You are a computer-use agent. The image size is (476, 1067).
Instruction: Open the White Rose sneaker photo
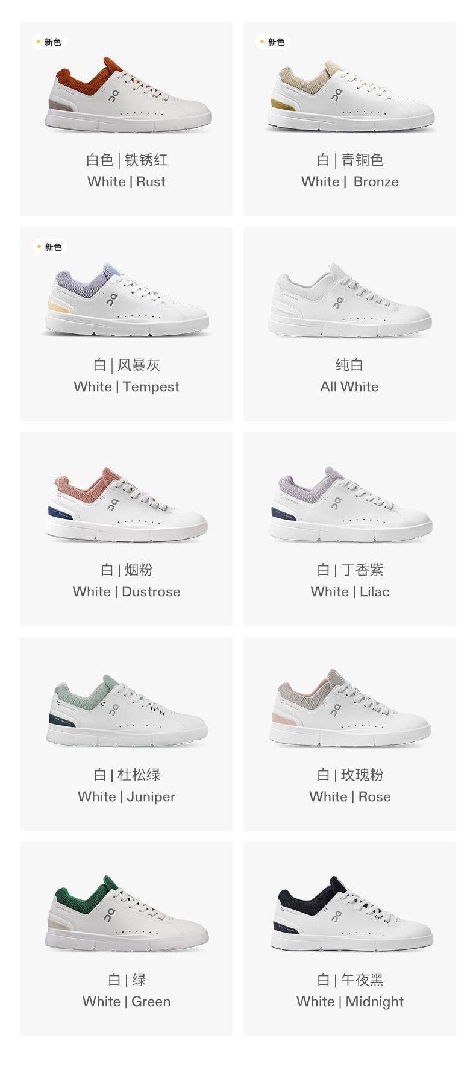pos(350,708)
